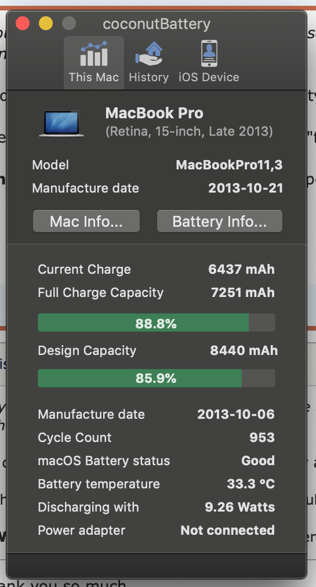This screenshot has height=587, width=316.
Task: Select the This Mac bar chart icon
Action: point(93,54)
